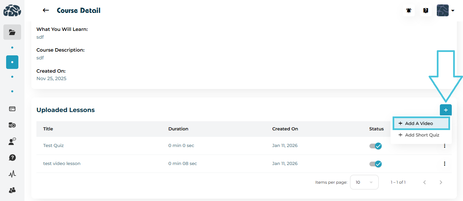Click the sidebar question mark help icon

12,158
